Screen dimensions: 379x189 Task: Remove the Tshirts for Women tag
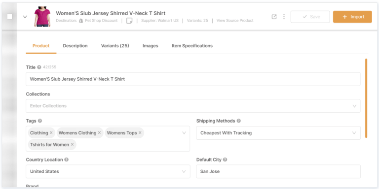click(x=72, y=145)
